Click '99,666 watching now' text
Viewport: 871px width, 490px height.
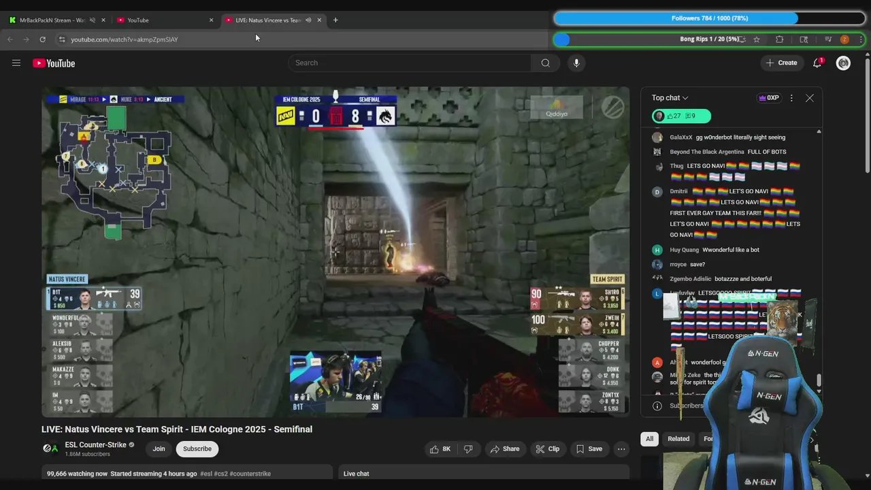77,474
